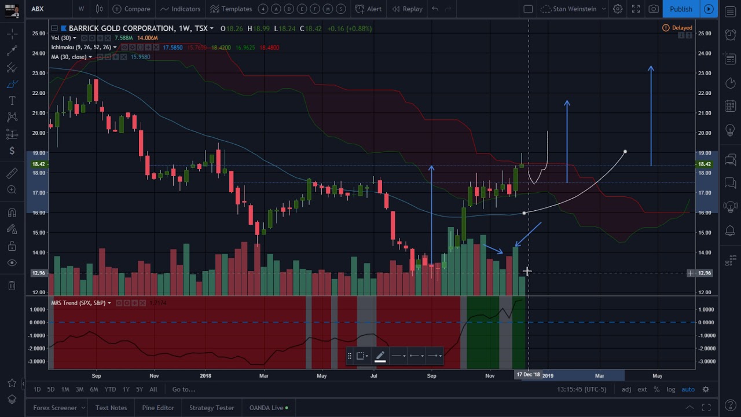
Task: Toggle magnet mode for drawings
Action: tap(12, 213)
